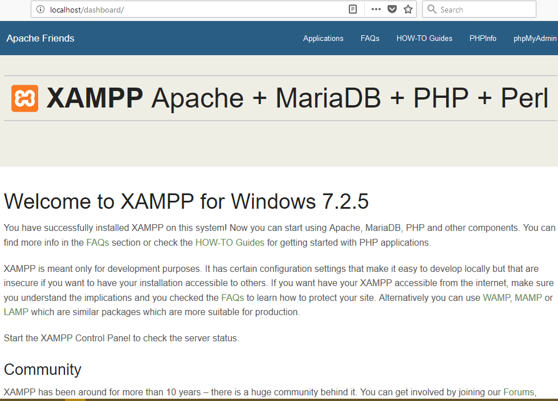The height and width of the screenshot is (401, 558).
Task: Click the orange XAMPP logo
Action: 23,98
